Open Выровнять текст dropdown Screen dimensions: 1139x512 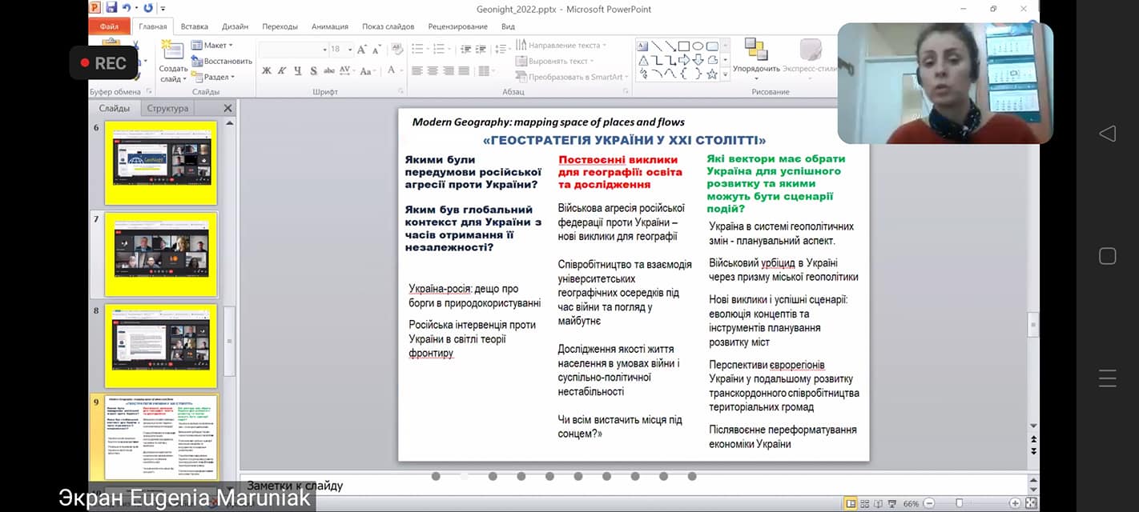556,61
